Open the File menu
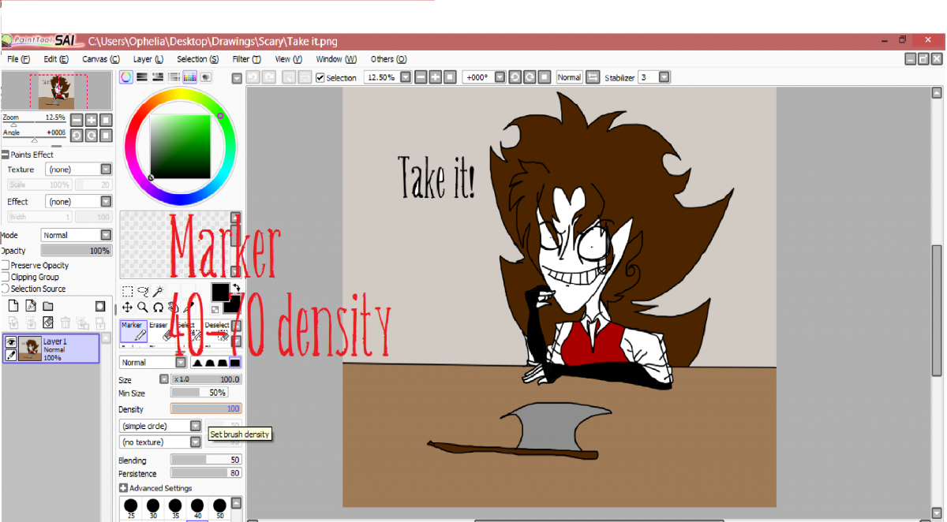The height and width of the screenshot is (522, 947). pos(18,59)
